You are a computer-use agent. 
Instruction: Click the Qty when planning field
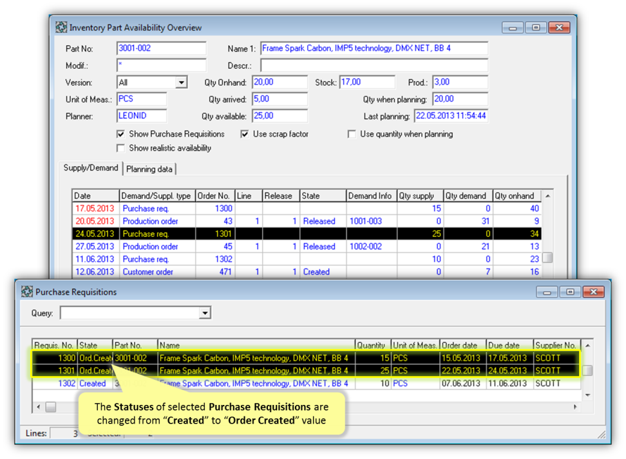(x=460, y=99)
